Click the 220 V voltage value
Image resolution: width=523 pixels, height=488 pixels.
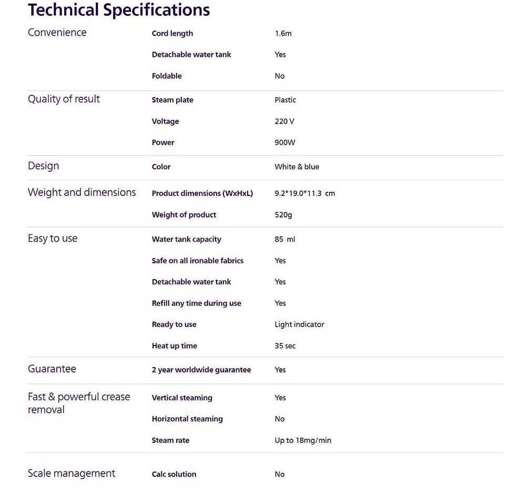click(x=284, y=121)
